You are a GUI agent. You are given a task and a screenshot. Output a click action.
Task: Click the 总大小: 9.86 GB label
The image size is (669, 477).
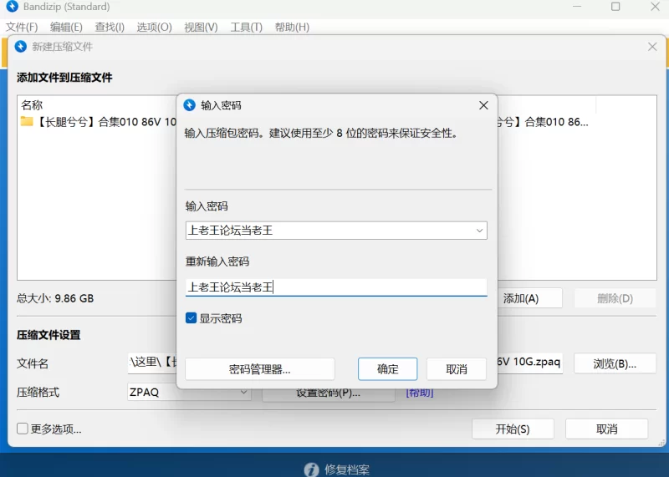[x=55, y=298]
